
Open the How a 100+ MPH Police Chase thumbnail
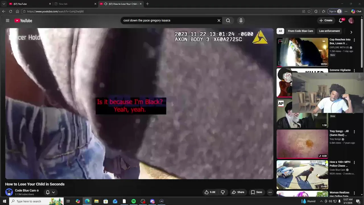[x=302, y=175]
